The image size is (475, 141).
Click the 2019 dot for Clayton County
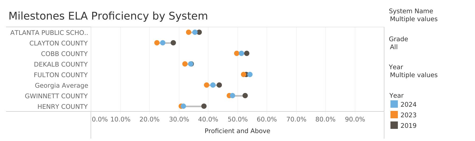click(173, 43)
